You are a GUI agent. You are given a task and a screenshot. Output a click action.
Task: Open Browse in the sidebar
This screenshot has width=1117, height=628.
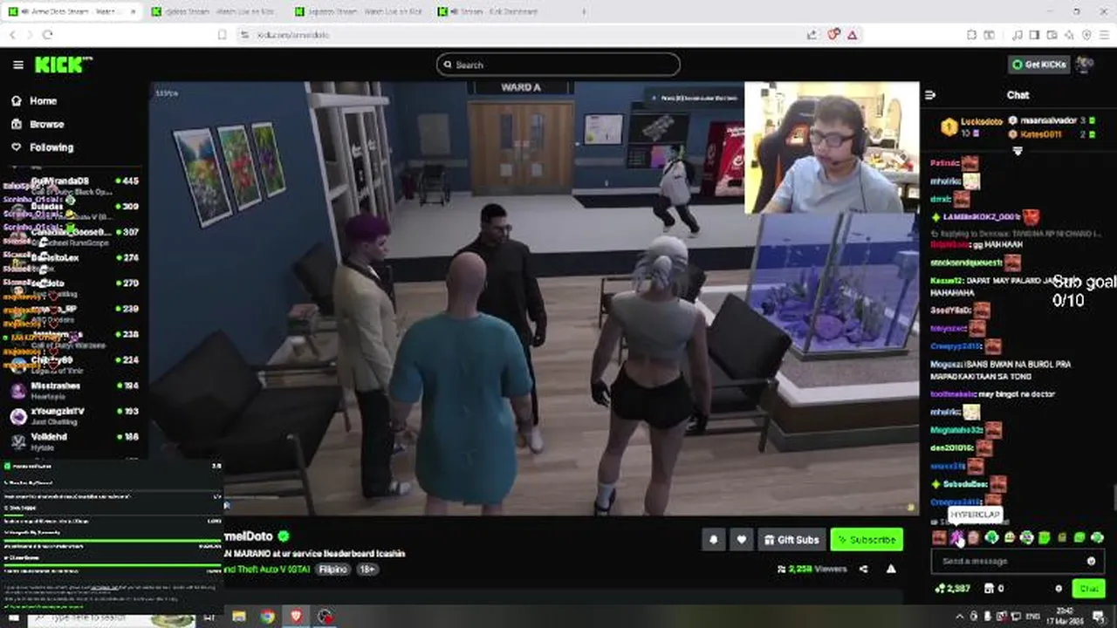pyautogui.click(x=38, y=124)
